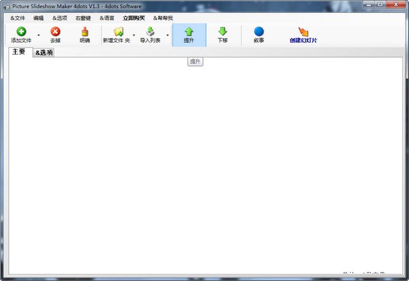Click the Add Folder (新增文件夹) icon
The height and width of the screenshot is (281, 409).
point(118,32)
